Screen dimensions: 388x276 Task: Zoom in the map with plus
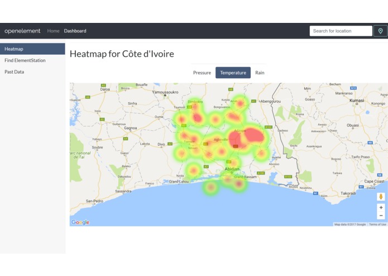[x=381, y=207]
